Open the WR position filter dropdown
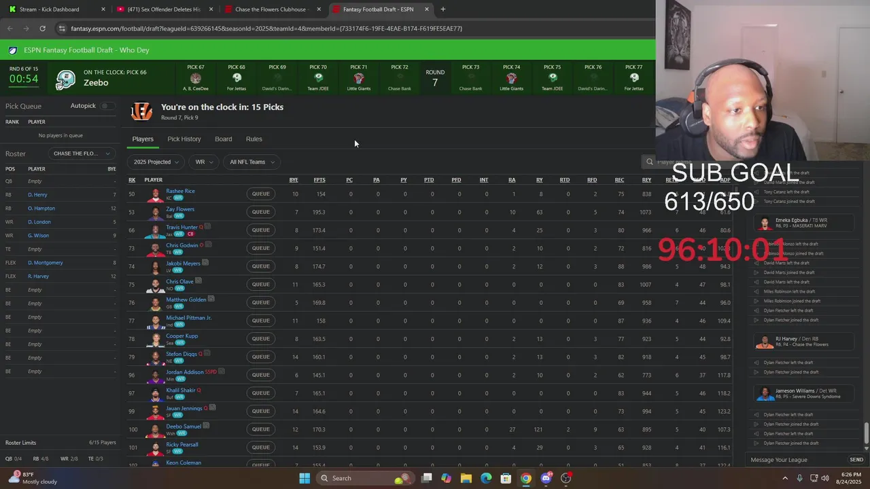 point(204,162)
